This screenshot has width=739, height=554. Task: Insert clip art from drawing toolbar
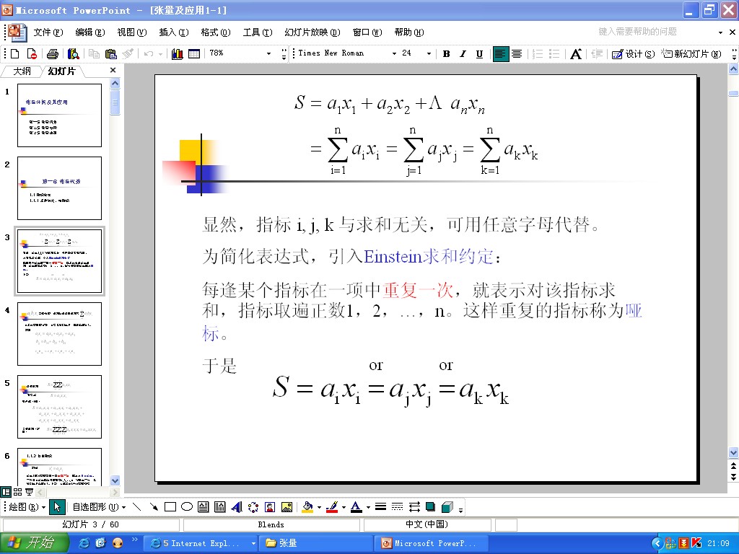(270, 507)
